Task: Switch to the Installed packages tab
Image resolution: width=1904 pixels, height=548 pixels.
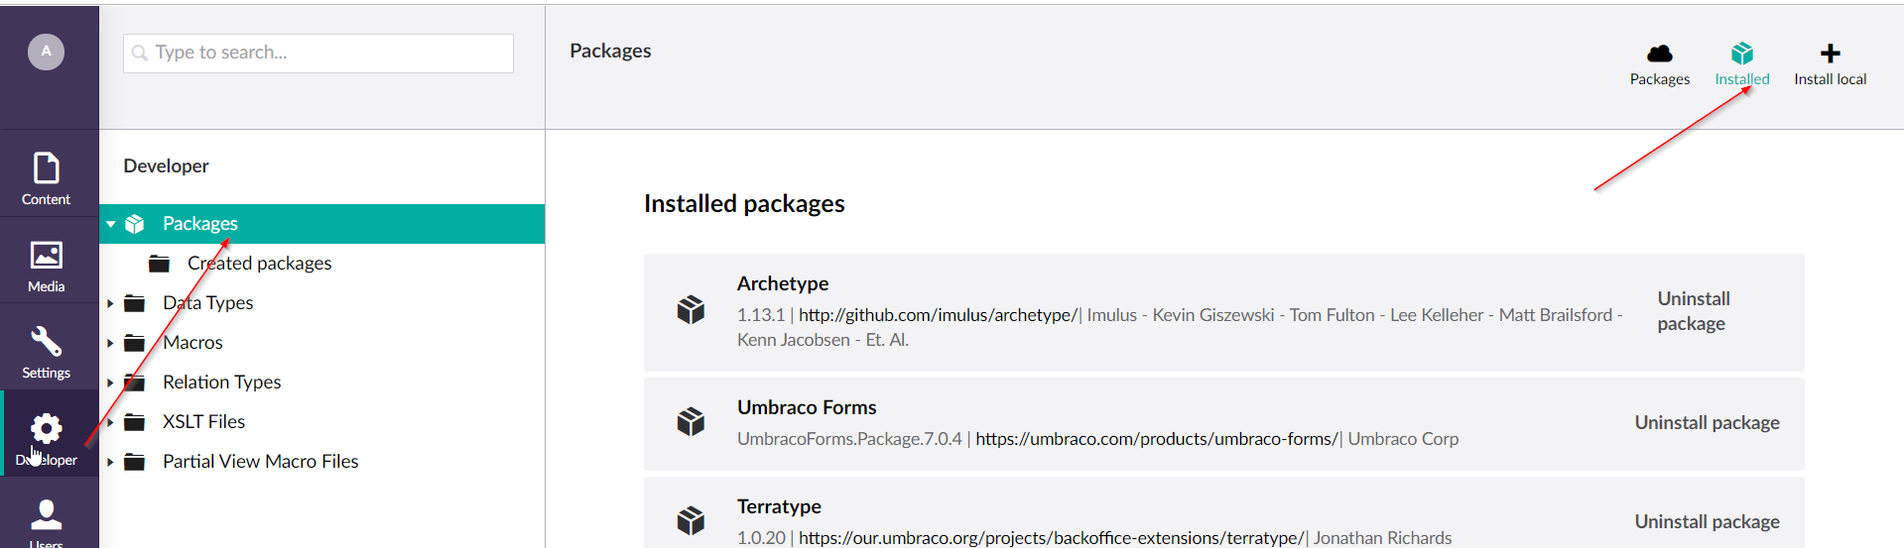Action: pyautogui.click(x=1741, y=63)
